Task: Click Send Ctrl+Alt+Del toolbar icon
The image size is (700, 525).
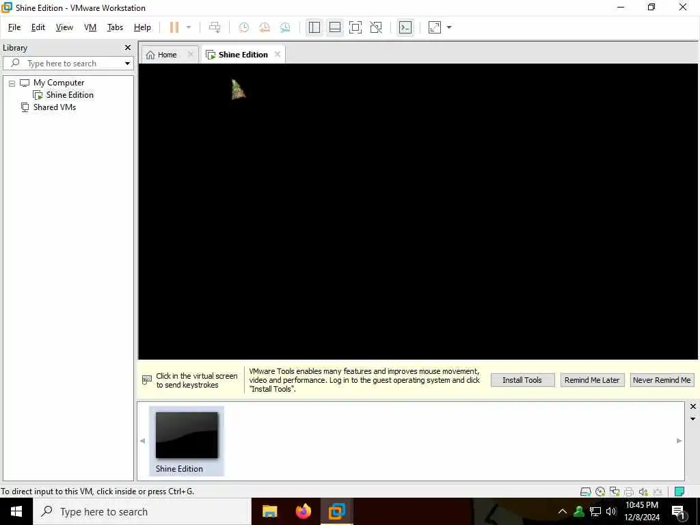Action: pos(215,27)
